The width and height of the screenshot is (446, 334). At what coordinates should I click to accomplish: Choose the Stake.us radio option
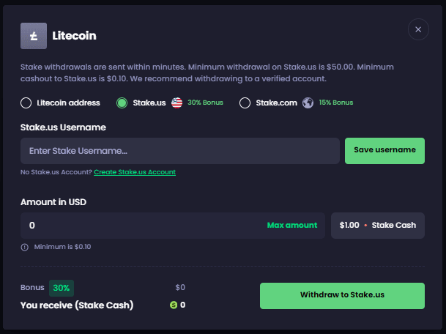tap(122, 103)
